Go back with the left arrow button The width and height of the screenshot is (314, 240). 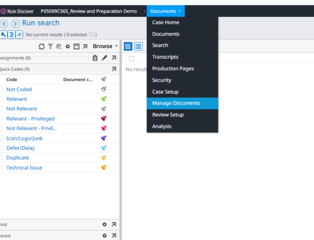(4, 24)
